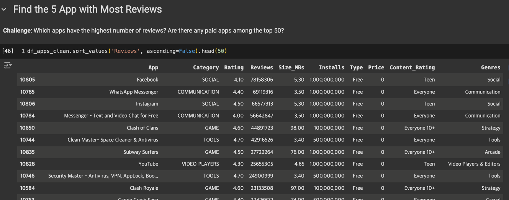This screenshot has height=200, width=509.
Task: Click reviews value 44891723
Action: click(x=262, y=128)
